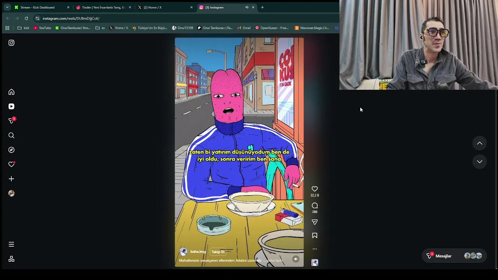The height and width of the screenshot is (280, 498).
Task: Open the baha.img profile link
Action: pos(198,252)
